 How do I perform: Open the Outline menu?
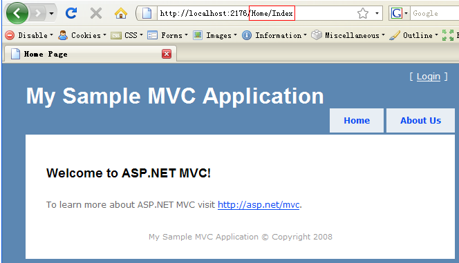pos(420,35)
